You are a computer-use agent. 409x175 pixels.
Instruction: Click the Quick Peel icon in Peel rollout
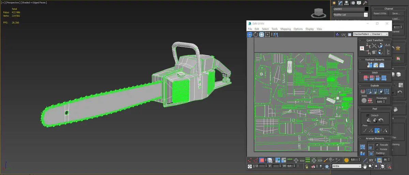point(368,120)
